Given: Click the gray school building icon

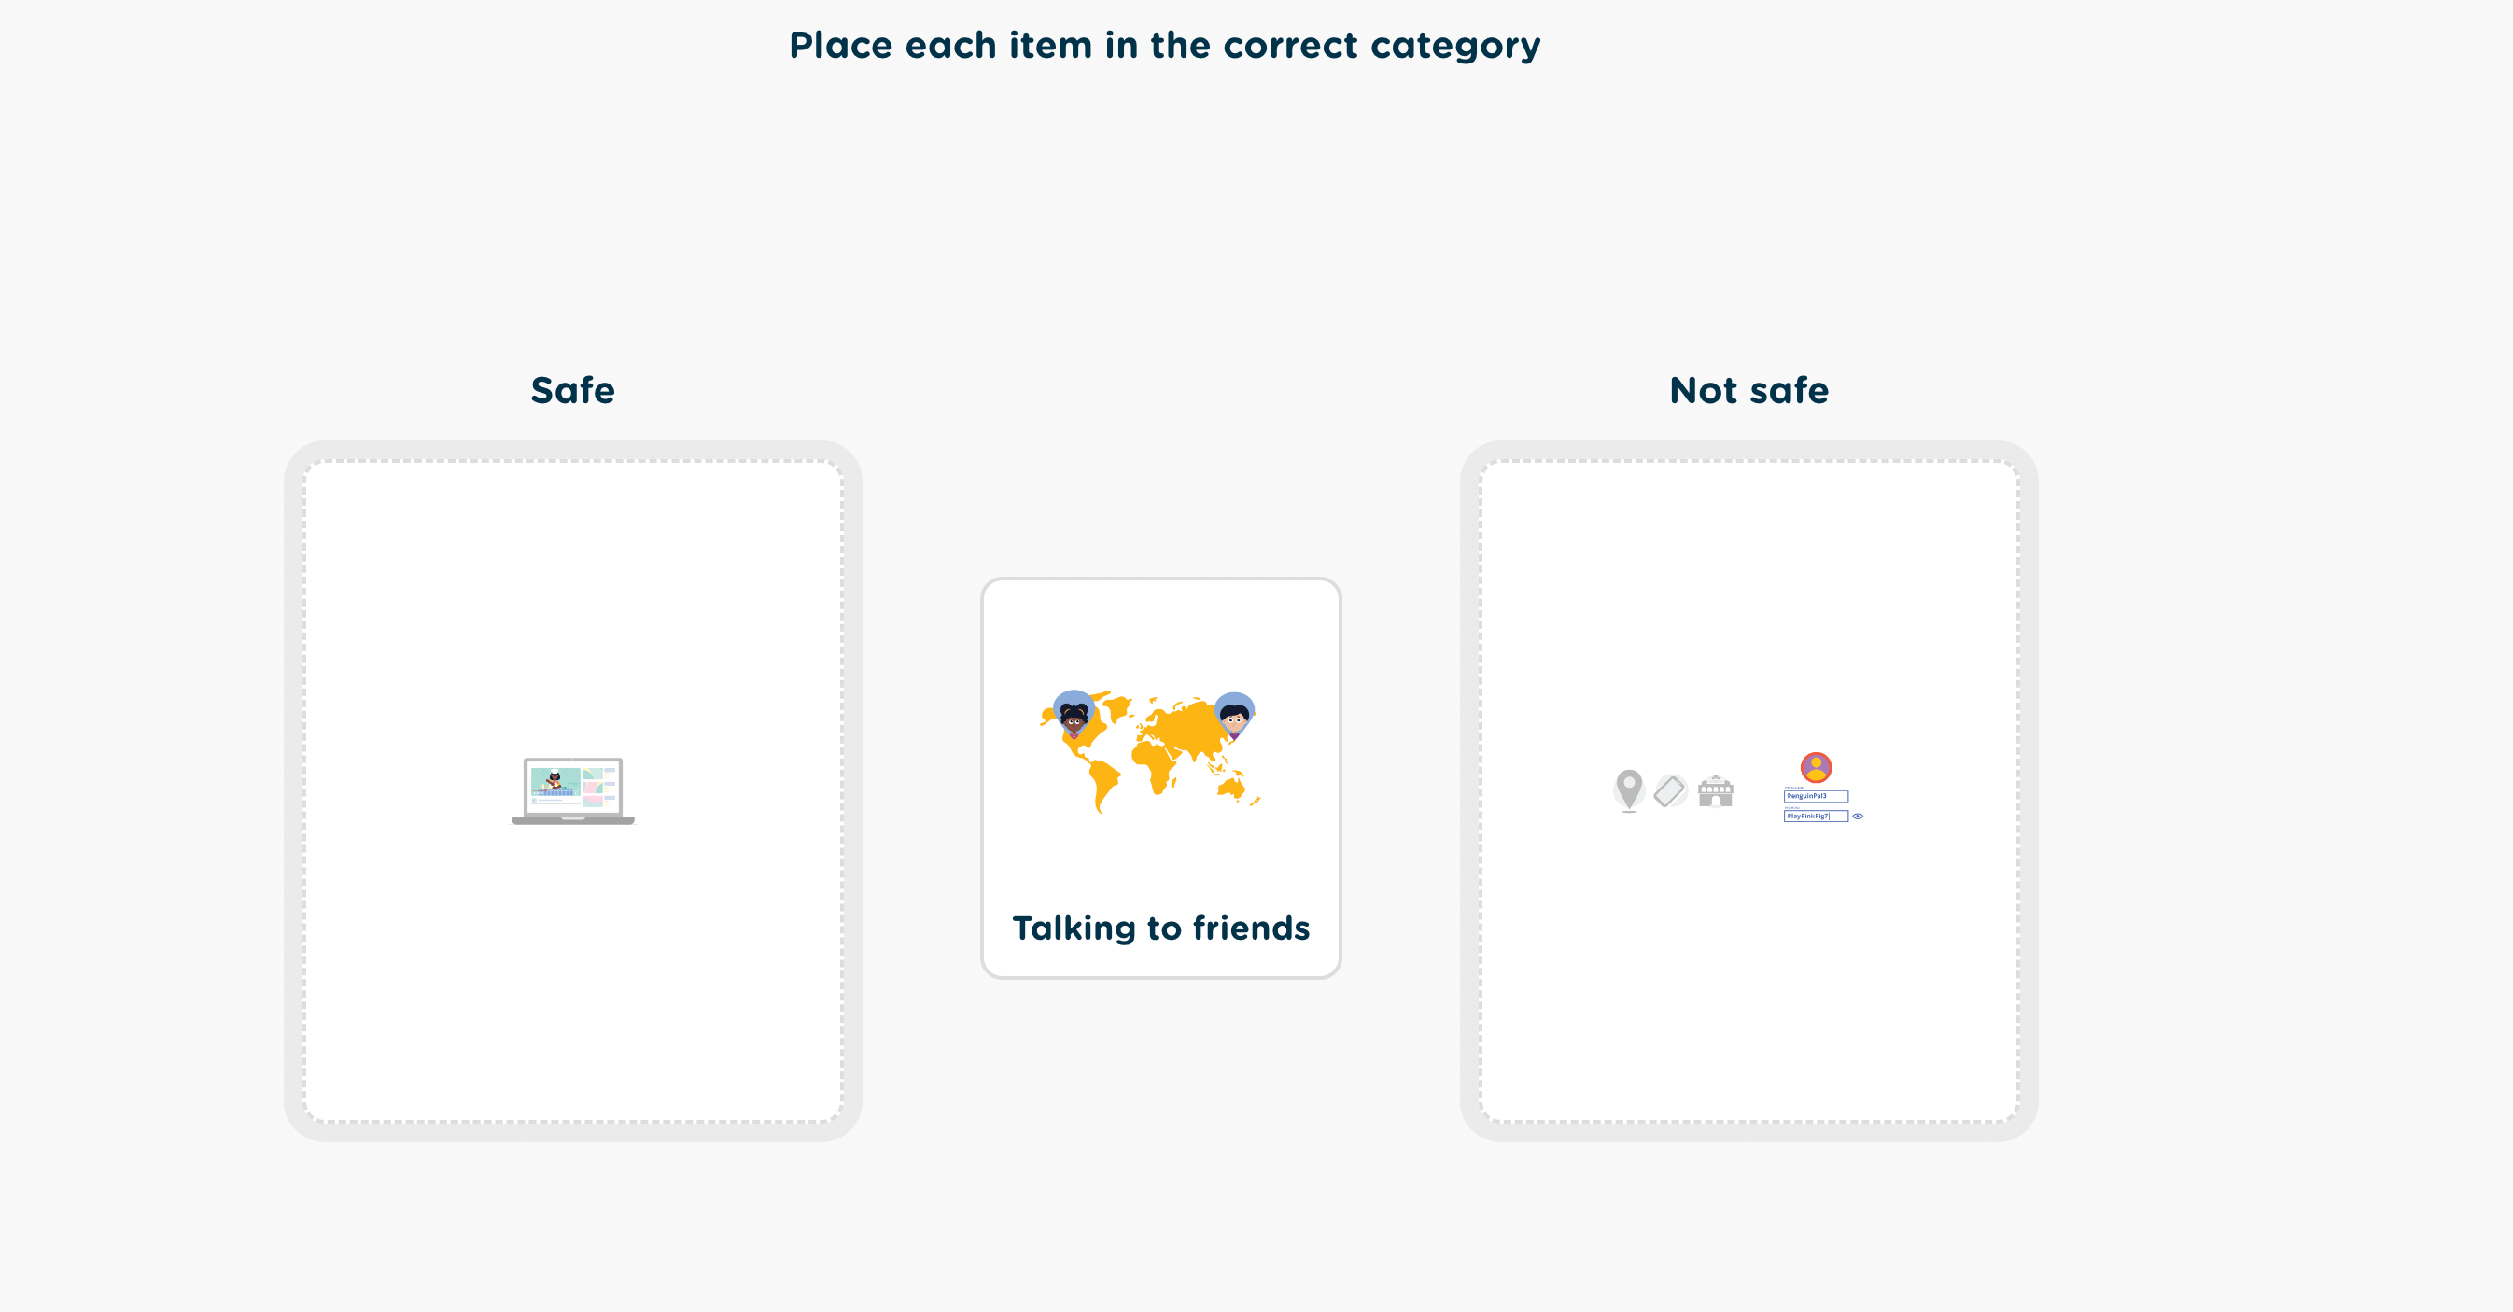Looking at the screenshot, I should click(x=1715, y=791).
